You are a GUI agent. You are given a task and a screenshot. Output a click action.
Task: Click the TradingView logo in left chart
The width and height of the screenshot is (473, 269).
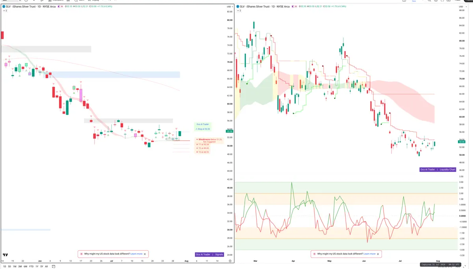point(6,255)
